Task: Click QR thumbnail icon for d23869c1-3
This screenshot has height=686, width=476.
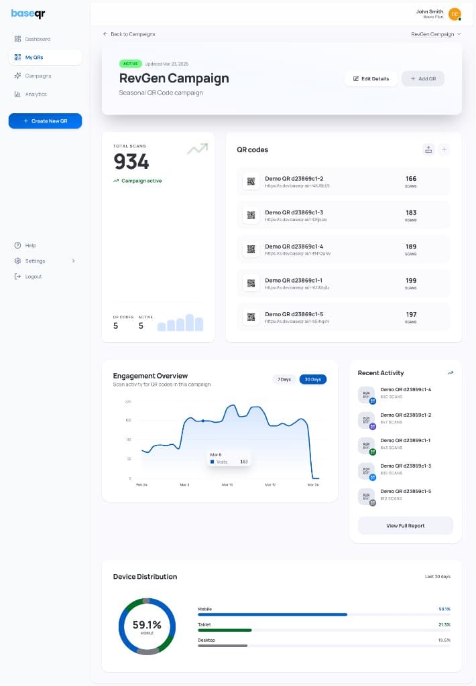Action: point(251,215)
